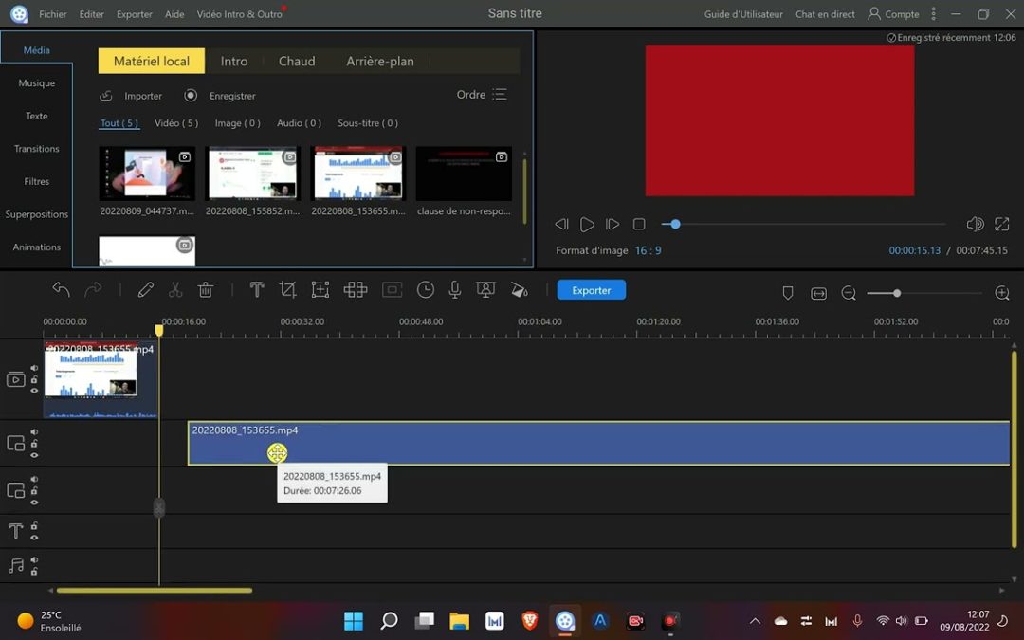Image resolution: width=1024 pixels, height=640 pixels.
Task: Open the Exporter menu in the menu bar
Action: (x=135, y=13)
